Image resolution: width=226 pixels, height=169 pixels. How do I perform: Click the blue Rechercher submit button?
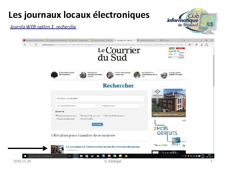[x=97, y=124]
